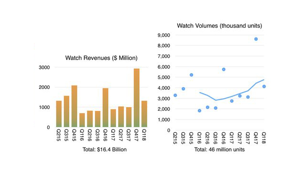Click the Q317 volume data point
This screenshot has width=305, height=172.
click(248, 97)
